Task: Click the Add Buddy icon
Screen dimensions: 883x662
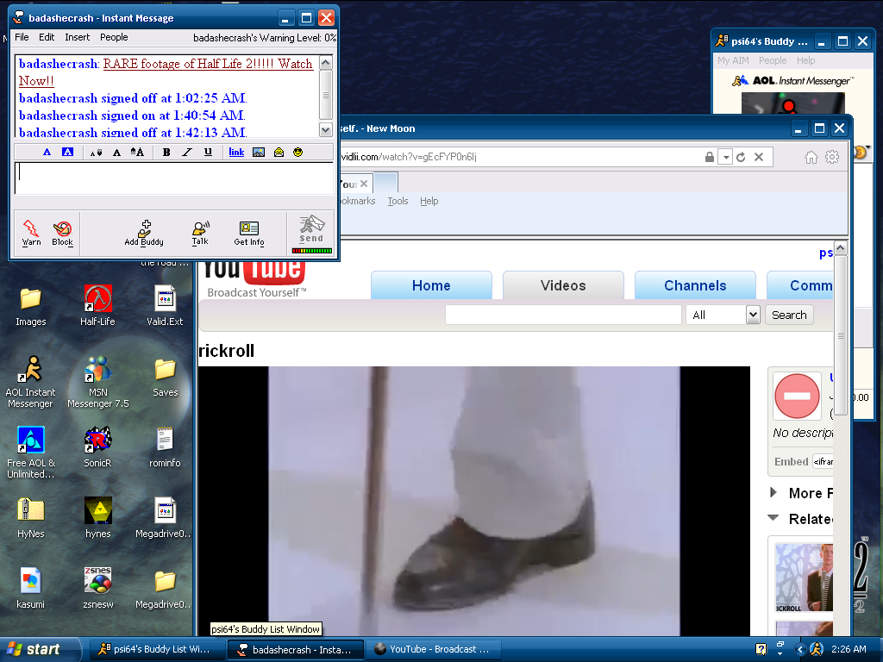Action: tap(144, 231)
